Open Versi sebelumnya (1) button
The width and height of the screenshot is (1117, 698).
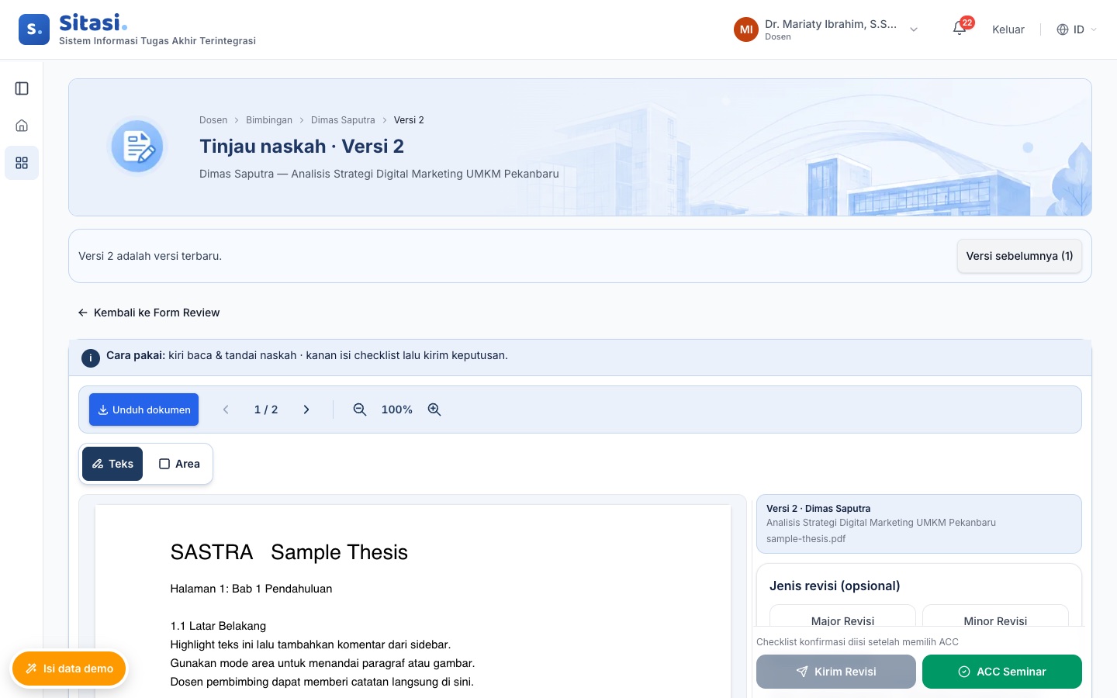tap(1019, 256)
